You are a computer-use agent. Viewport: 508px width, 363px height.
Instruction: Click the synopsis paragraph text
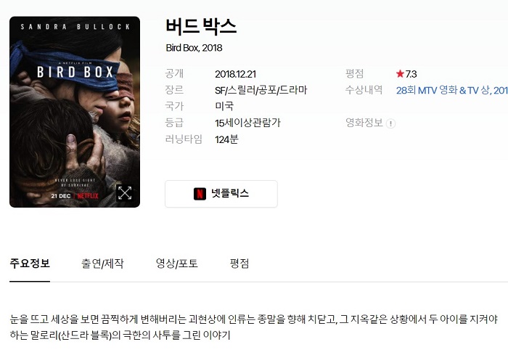pos(254,327)
